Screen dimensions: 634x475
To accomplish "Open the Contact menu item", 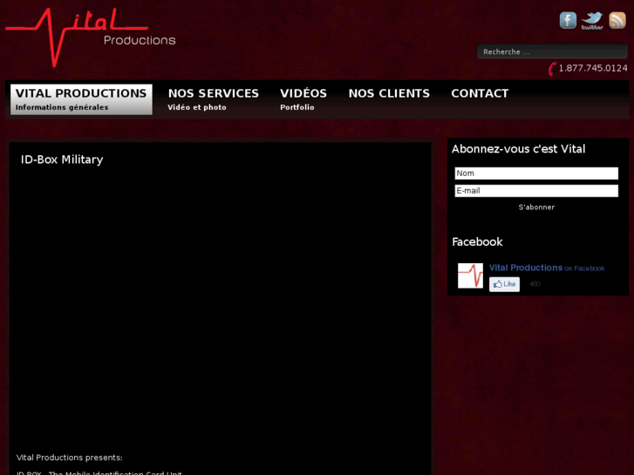I will 480,94.
